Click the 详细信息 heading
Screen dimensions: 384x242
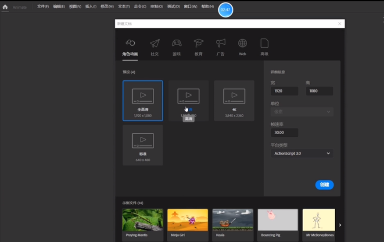(x=278, y=72)
